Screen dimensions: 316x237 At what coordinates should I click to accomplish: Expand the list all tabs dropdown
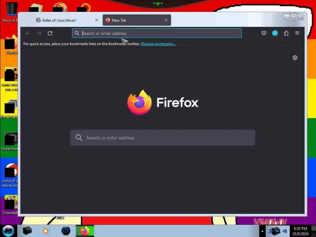click(x=264, y=20)
